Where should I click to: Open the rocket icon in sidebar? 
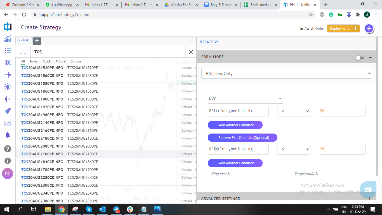coord(8,111)
